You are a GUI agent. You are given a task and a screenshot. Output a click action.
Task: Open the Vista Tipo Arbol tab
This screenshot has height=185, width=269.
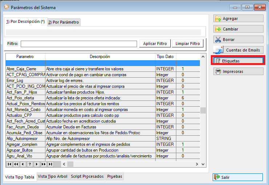pyautogui.click(x=53, y=176)
